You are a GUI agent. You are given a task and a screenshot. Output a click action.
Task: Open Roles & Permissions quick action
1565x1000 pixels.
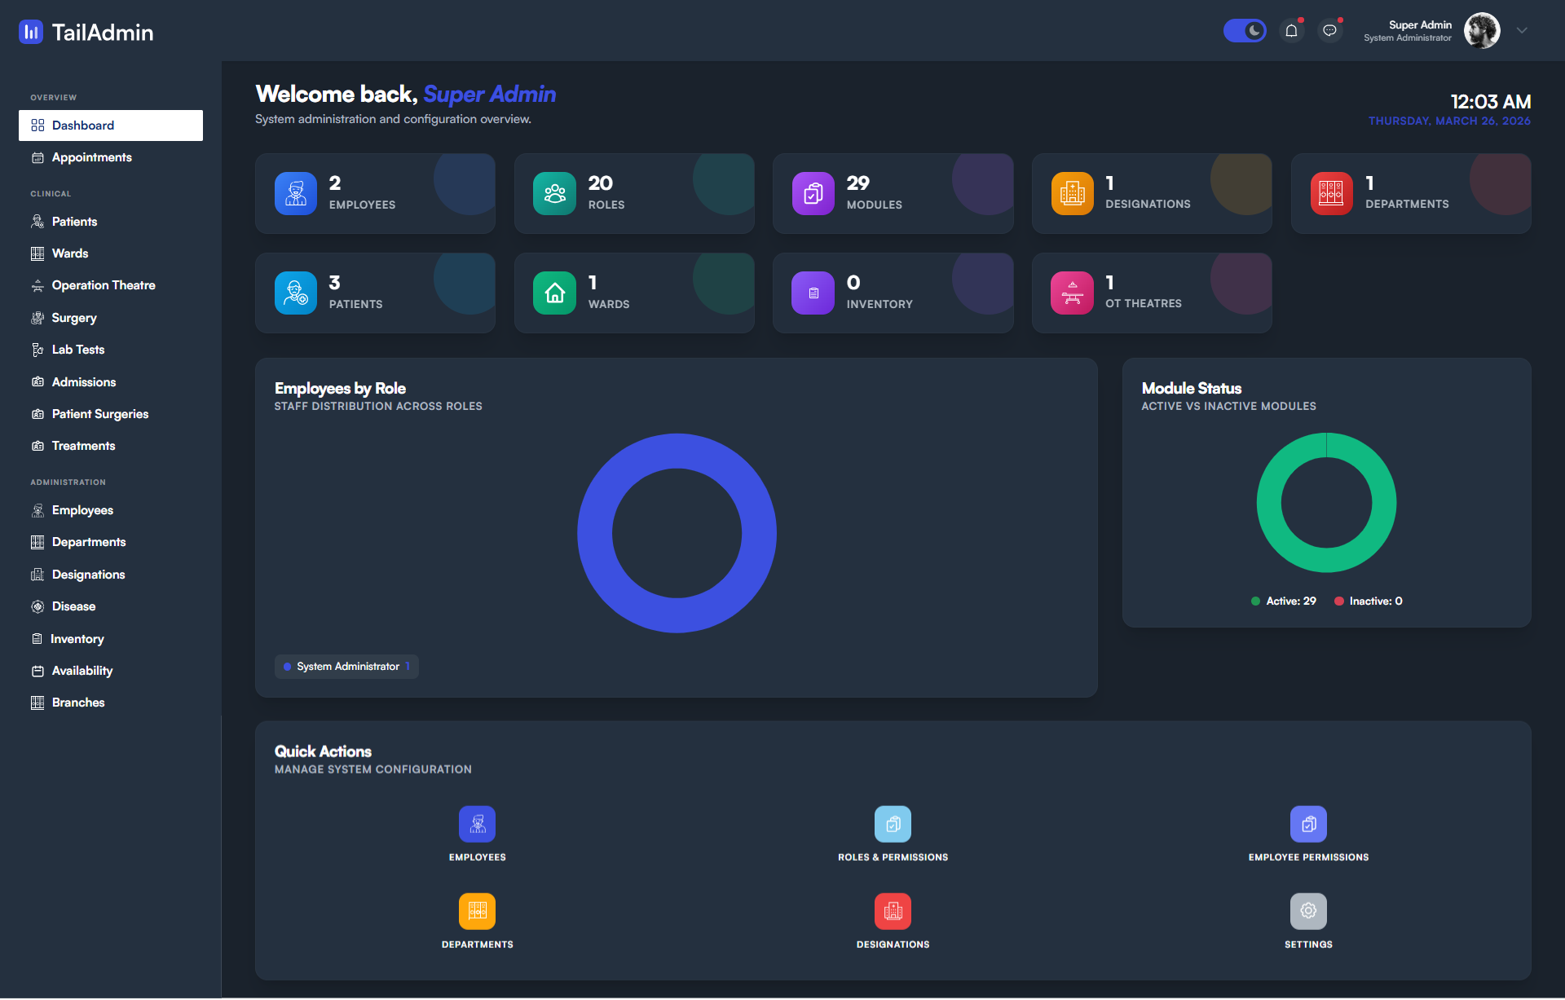[x=893, y=824]
